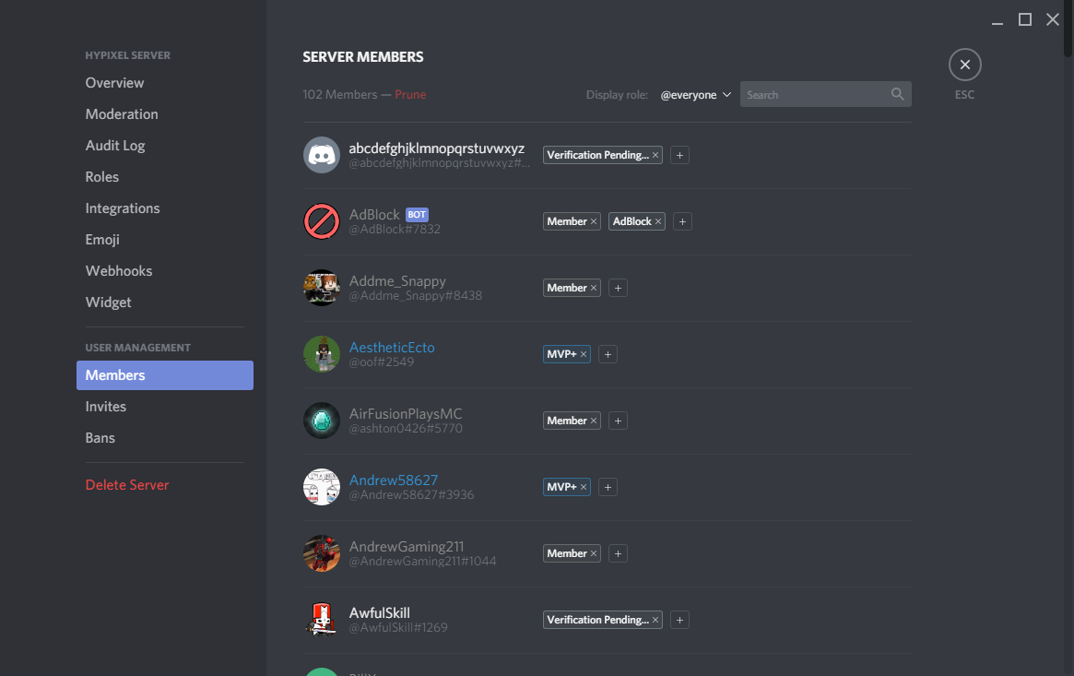The image size is (1074, 676).
Task: Remove Verification Pending role from AwfulSkill
Action: 655,620
